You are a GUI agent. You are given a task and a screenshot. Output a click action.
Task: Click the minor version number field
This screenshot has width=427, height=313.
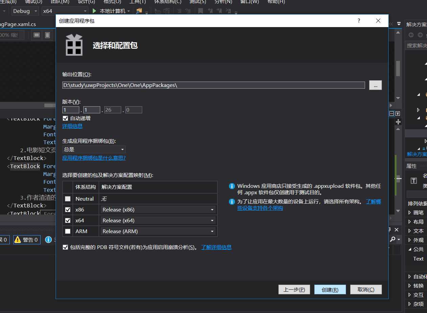[92, 110]
